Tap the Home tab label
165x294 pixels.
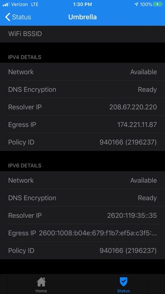[41, 291]
